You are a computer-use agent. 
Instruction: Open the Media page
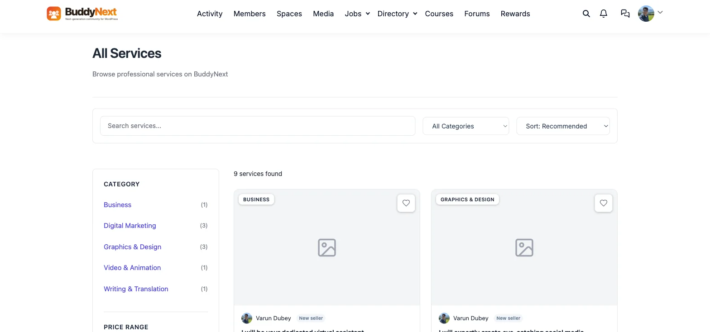pos(323,14)
